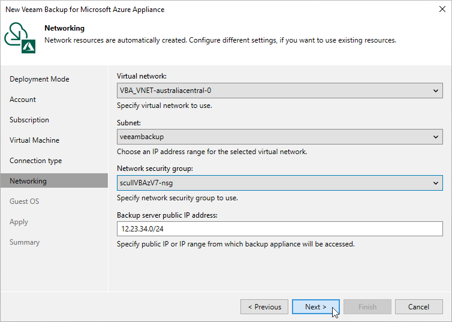This screenshot has height=322, width=452.
Task: Click the 'Network resources are automatically created' description
Action: click(x=220, y=40)
